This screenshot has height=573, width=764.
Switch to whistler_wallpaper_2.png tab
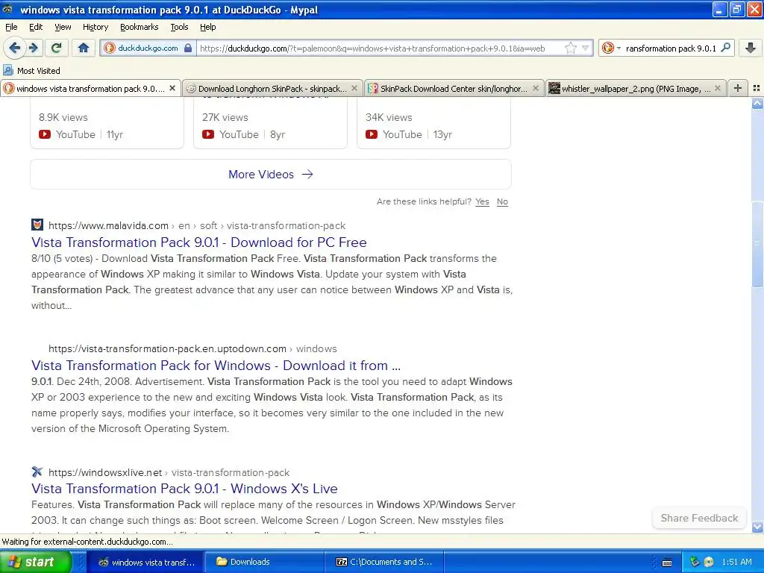[x=636, y=88]
